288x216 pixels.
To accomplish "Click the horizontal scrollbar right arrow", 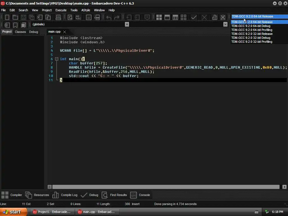I will 284,187.
